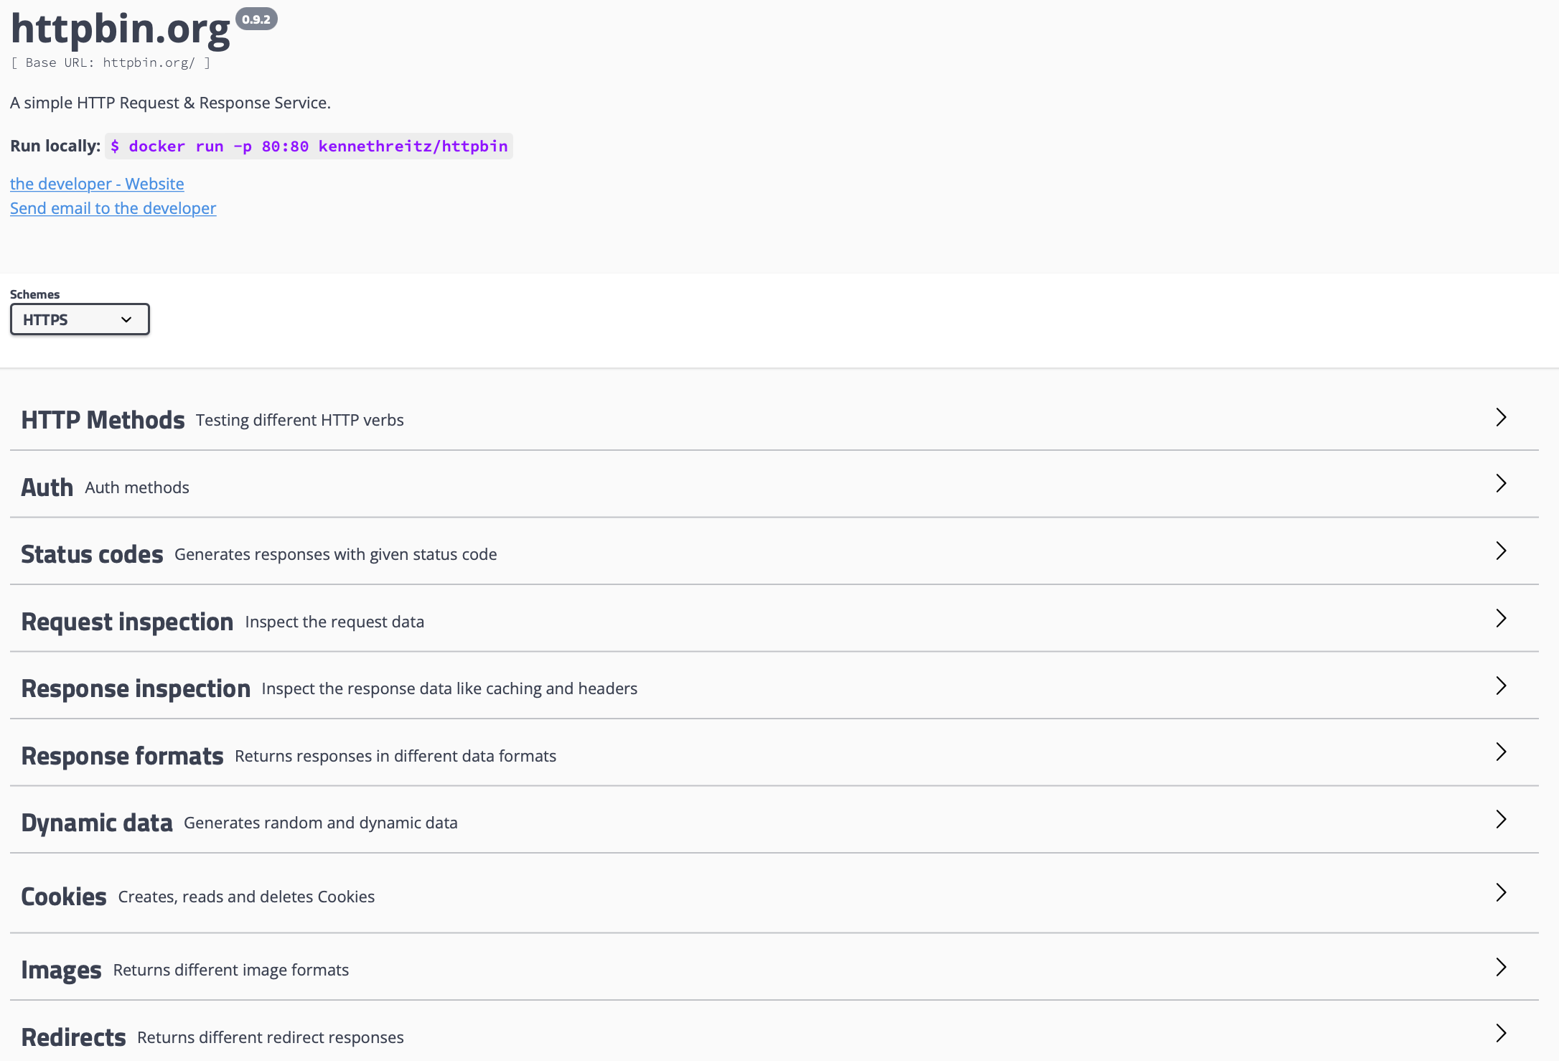The width and height of the screenshot is (1559, 1061).
Task: Open the Cookies section title
Action: point(63,897)
